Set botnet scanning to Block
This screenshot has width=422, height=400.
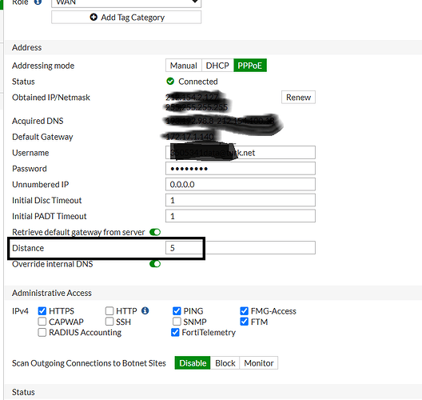(x=225, y=363)
